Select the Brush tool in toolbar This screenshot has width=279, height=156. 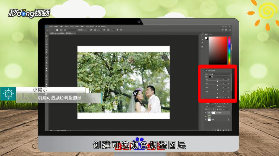pyautogui.click(x=46, y=55)
